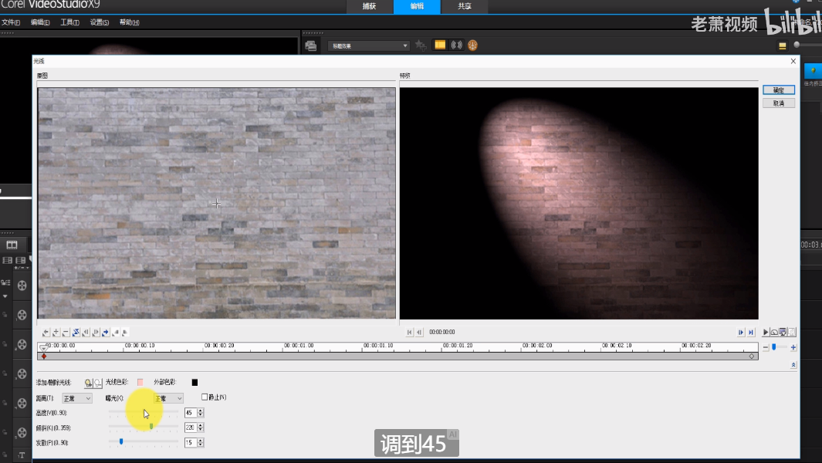Open the 文件 menu
Viewport: 822px width, 463px height.
pos(11,22)
